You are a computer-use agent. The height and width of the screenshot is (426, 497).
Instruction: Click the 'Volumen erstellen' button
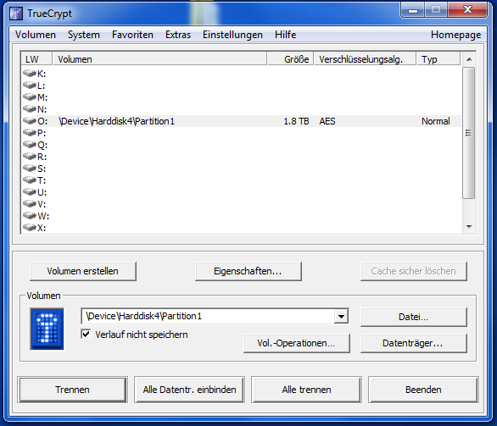(x=83, y=271)
